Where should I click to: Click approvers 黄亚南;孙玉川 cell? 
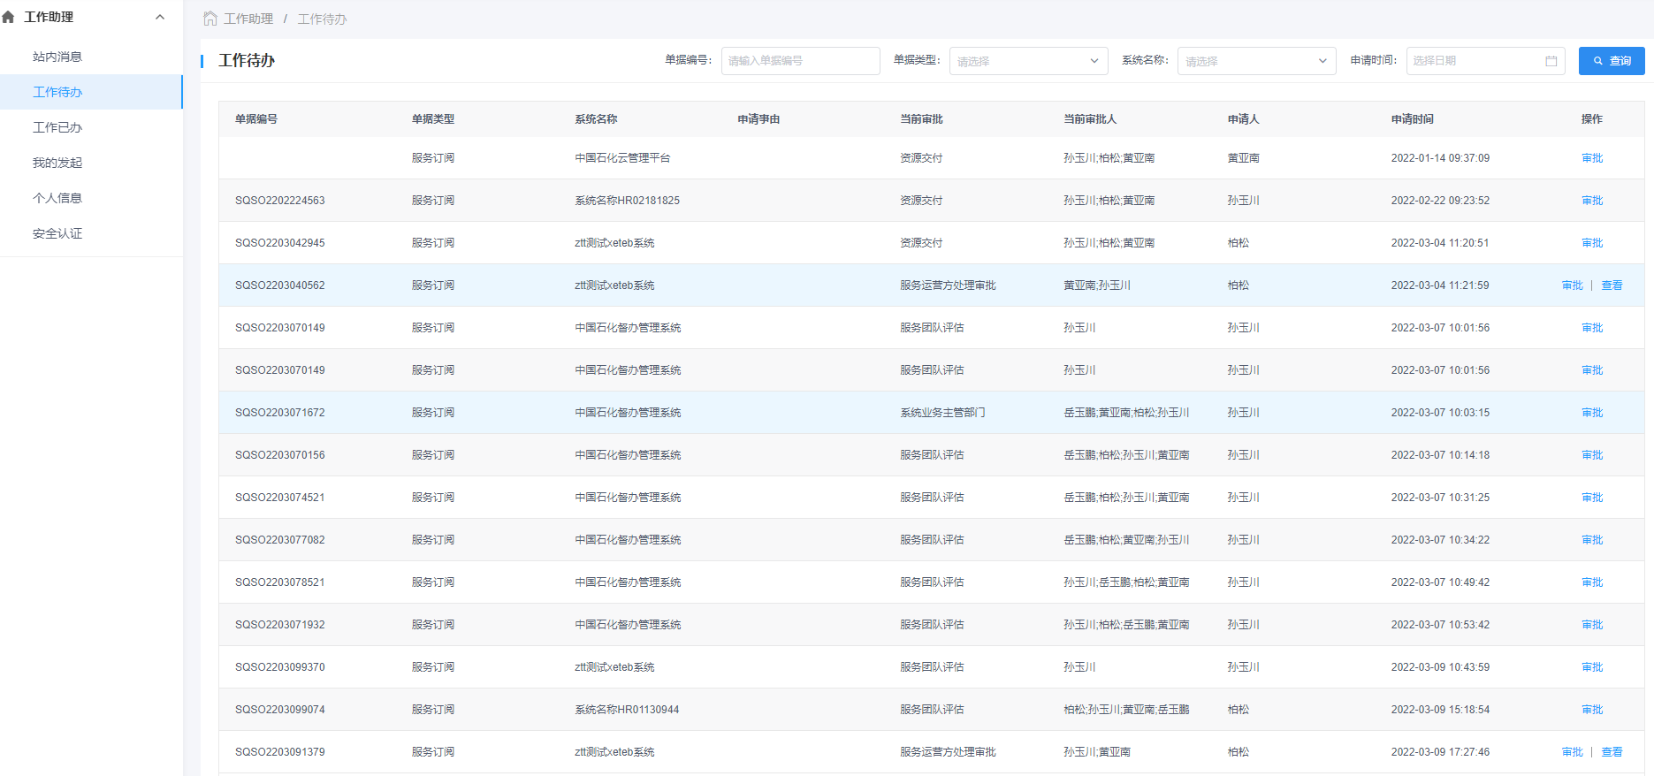click(x=1097, y=285)
